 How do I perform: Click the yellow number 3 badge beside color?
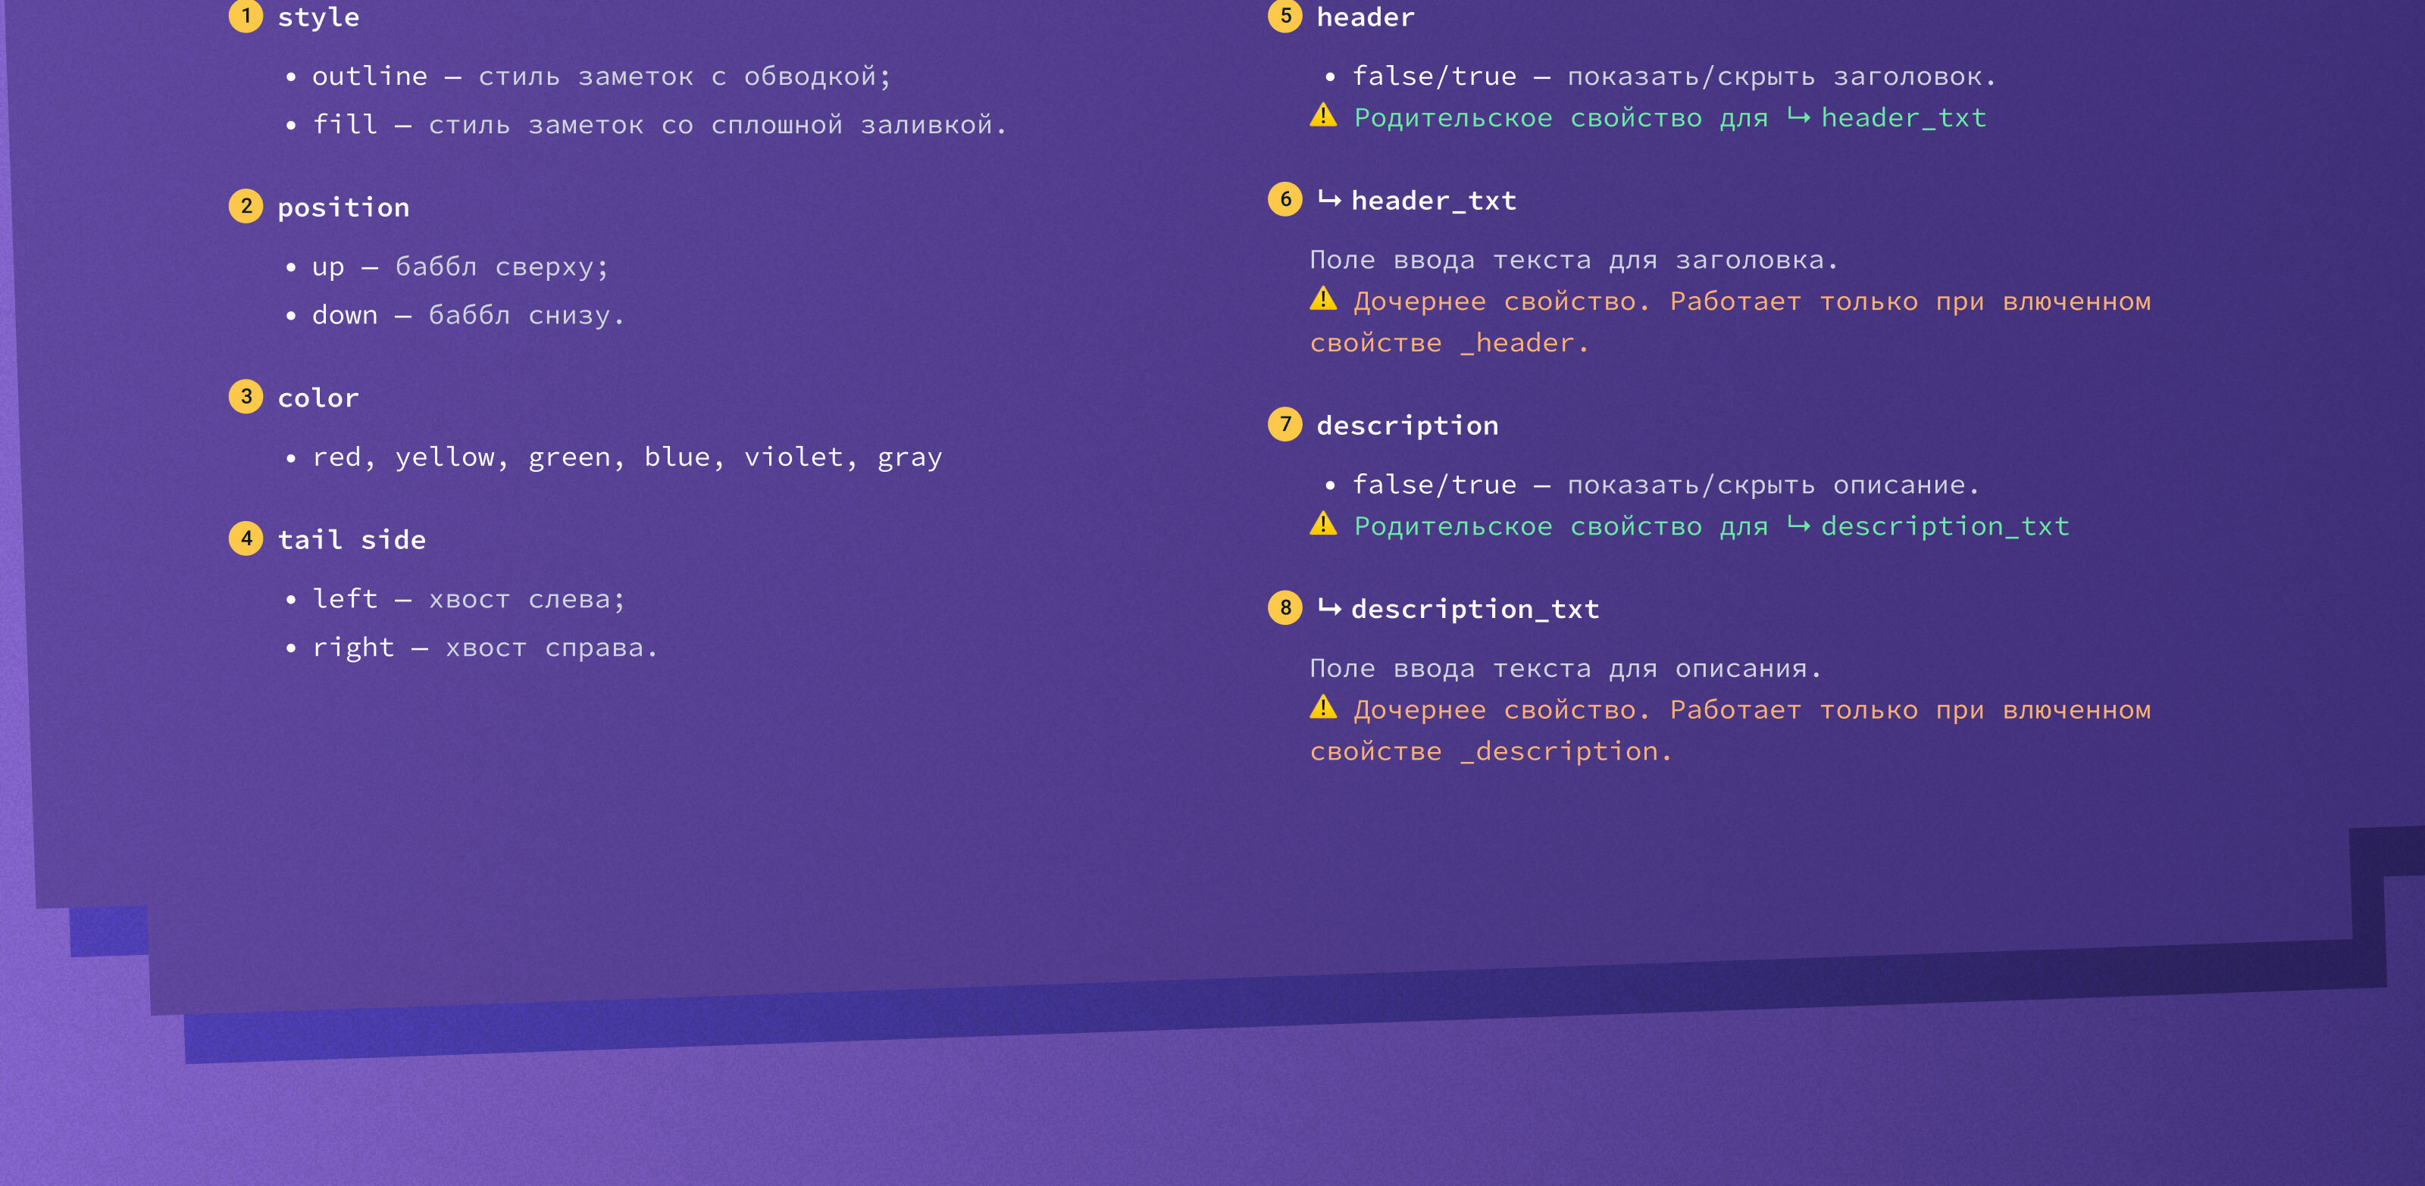pyautogui.click(x=246, y=396)
